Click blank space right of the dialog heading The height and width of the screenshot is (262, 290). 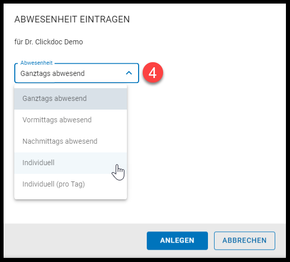pyautogui.click(x=203, y=19)
